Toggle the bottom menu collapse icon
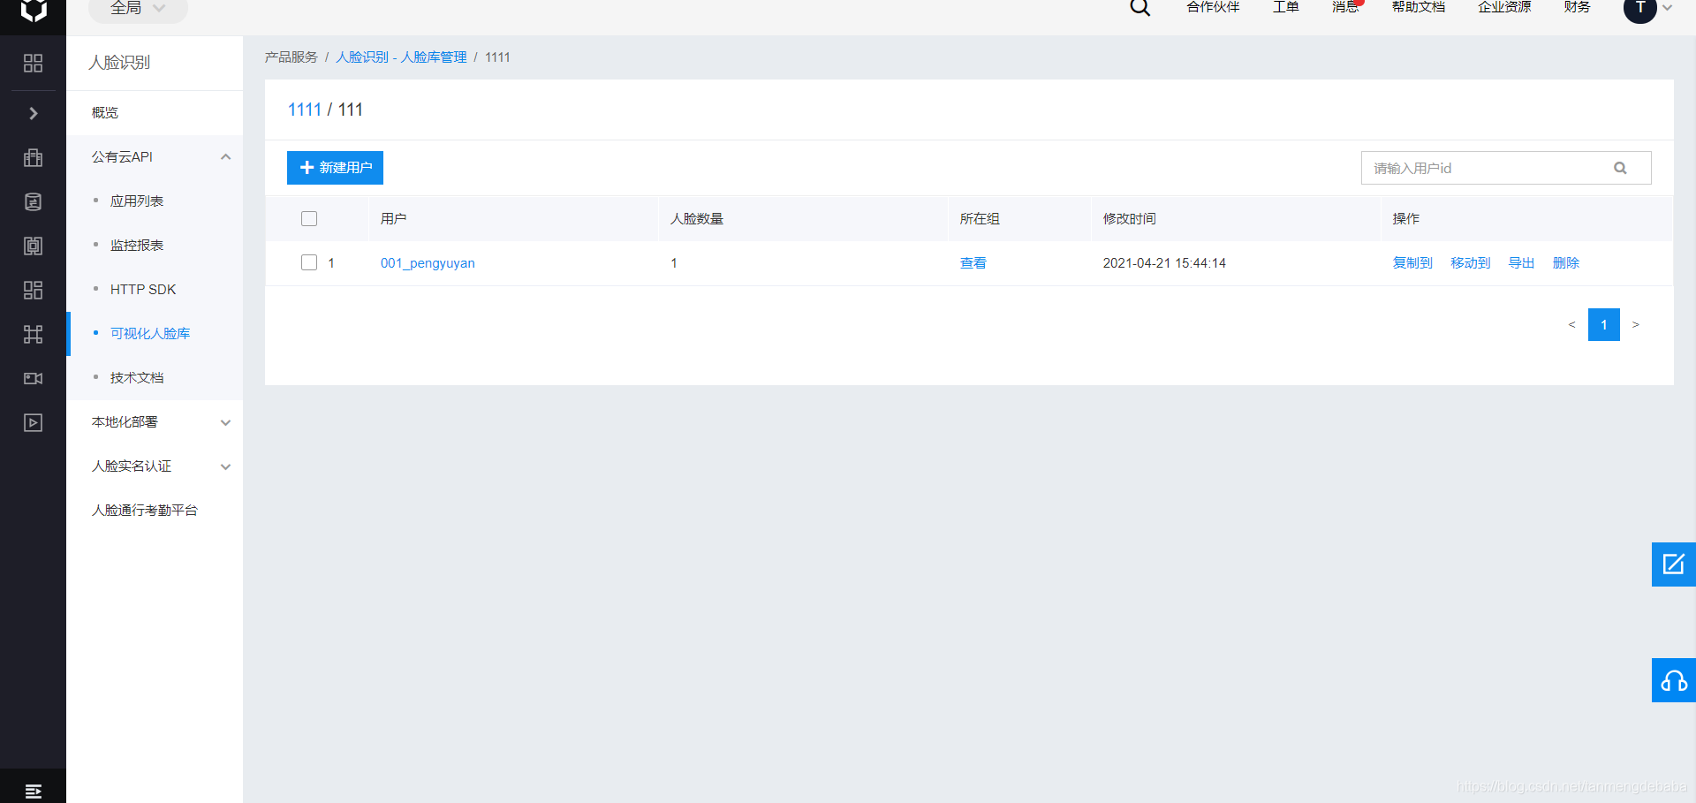The width and height of the screenshot is (1696, 803). [x=33, y=791]
